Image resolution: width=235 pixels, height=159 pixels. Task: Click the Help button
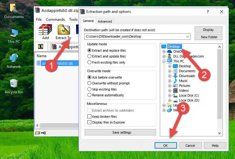tap(215, 145)
